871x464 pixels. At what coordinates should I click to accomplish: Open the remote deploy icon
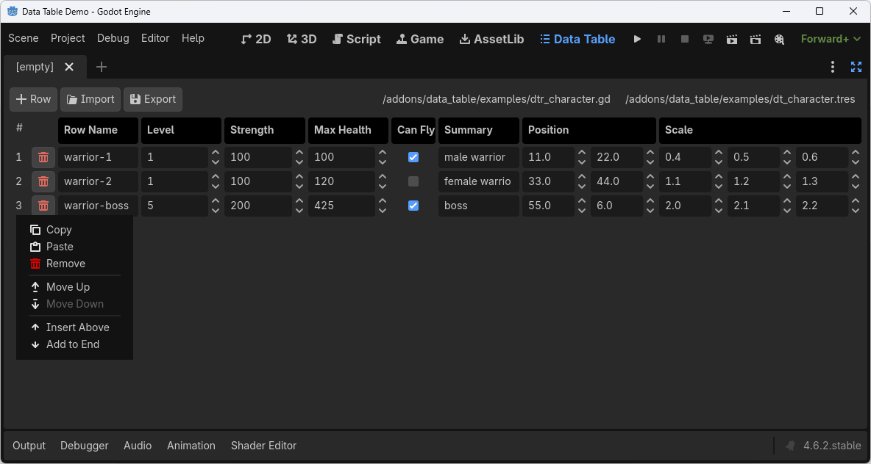[x=708, y=39]
